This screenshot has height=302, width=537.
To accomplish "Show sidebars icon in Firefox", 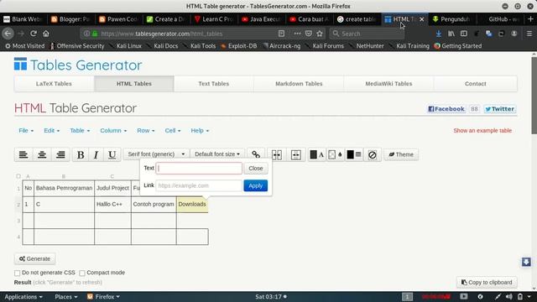I will (464, 34).
